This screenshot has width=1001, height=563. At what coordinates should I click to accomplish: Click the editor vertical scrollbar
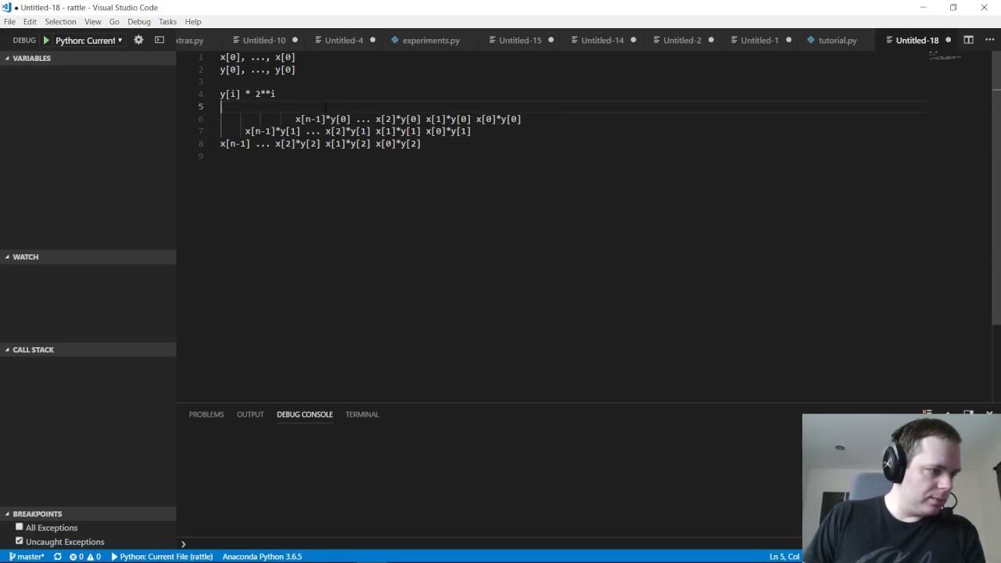pyautogui.click(x=996, y=188)
